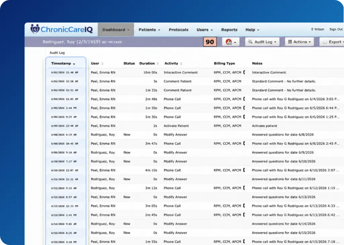Click phone icon in 6/05/2026 2:44 PM row
The image size is (344, 245).
[244, 108]
